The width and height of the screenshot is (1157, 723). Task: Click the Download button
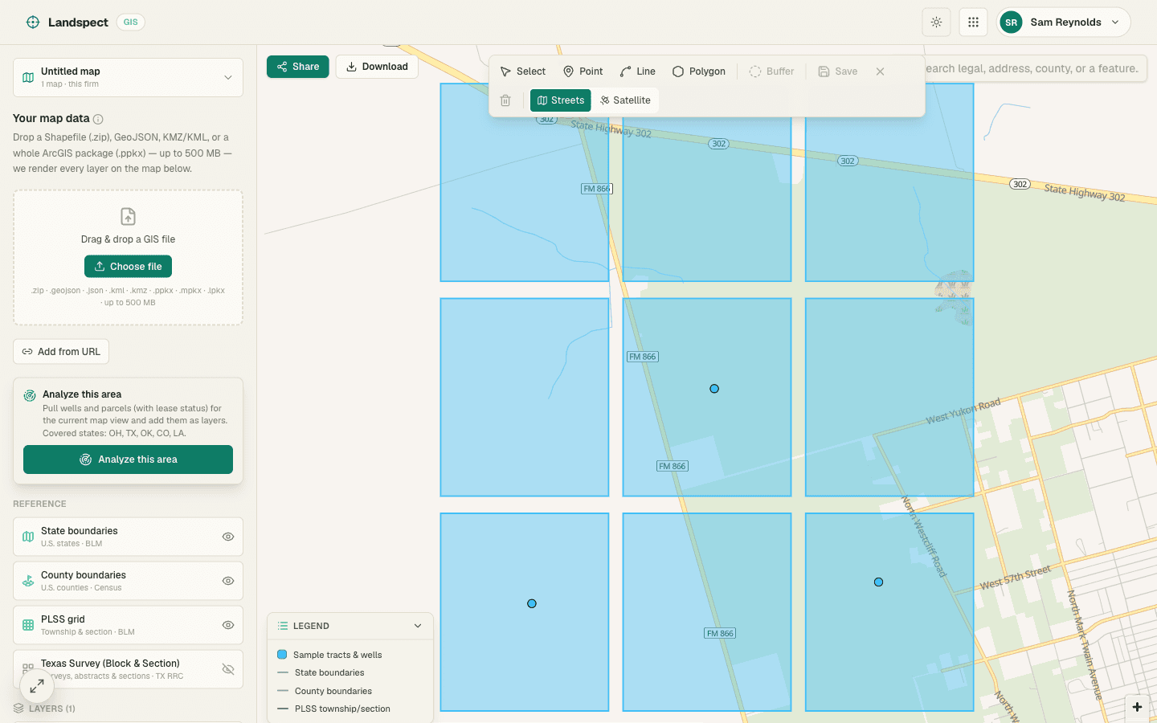377,67
